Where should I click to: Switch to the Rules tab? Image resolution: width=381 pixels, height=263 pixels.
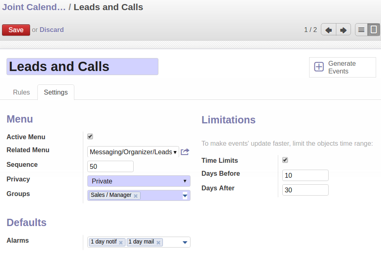click(x=22, y=92)
